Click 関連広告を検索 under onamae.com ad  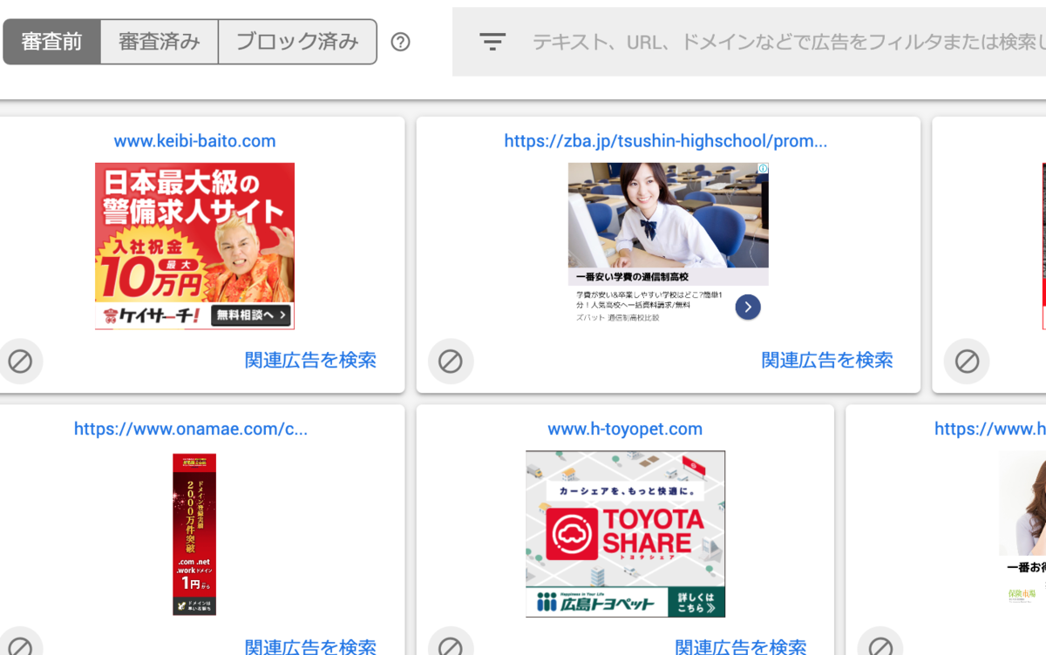click(310, 646)
